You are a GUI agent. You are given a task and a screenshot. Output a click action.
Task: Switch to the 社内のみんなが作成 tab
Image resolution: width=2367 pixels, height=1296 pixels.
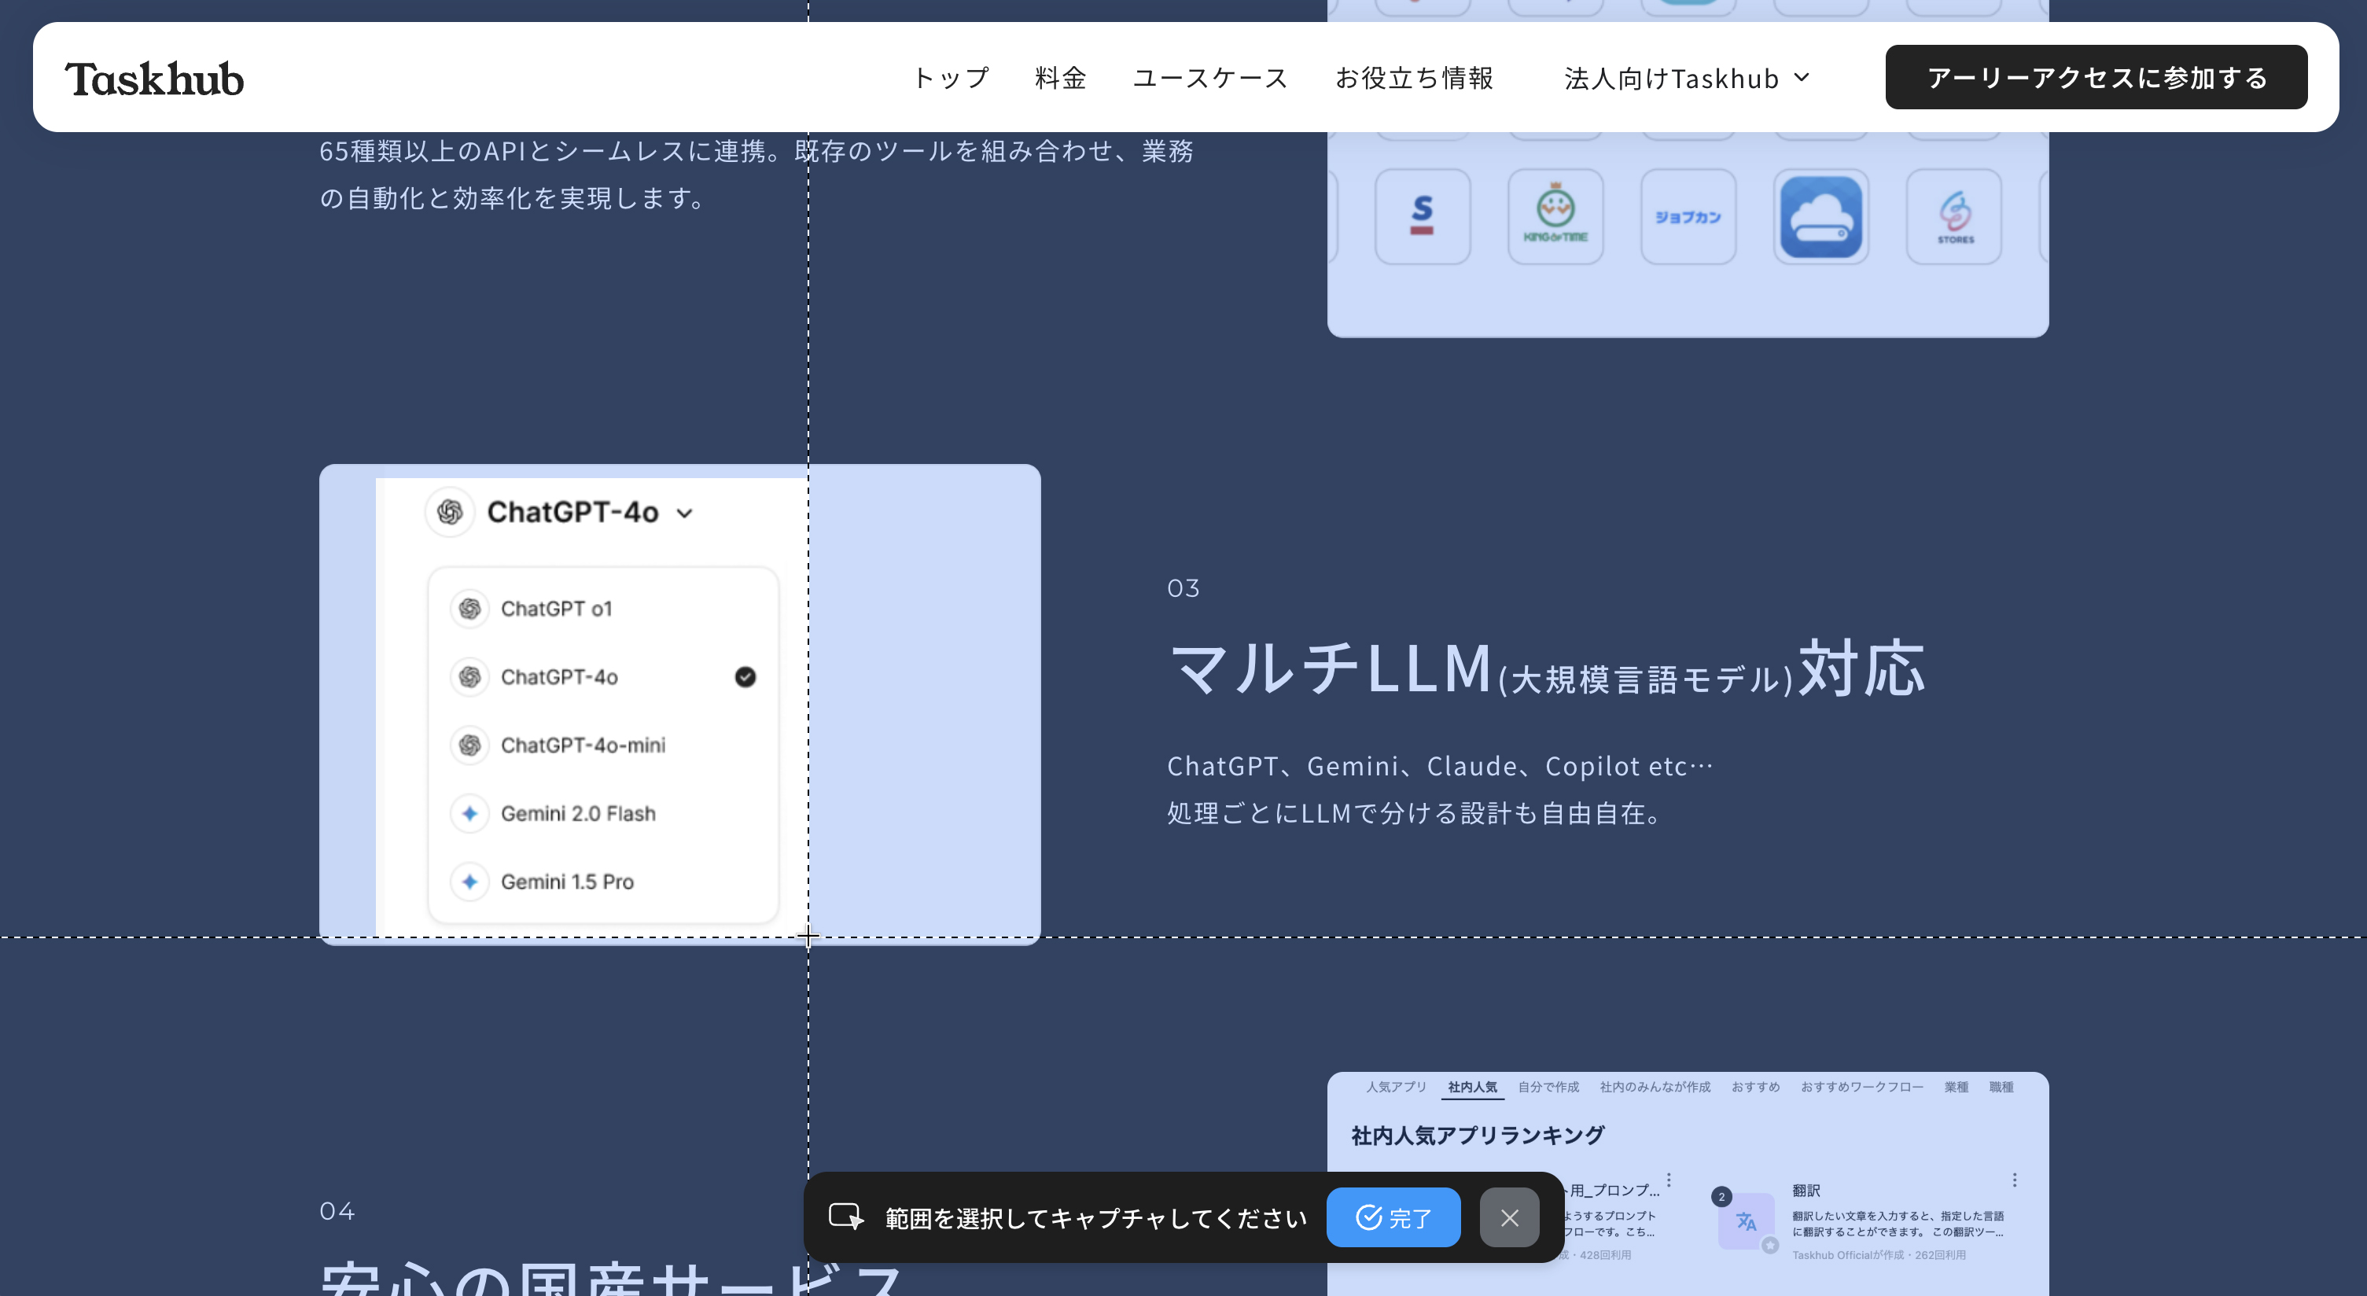pyautogui.click(x=1655, y=1087)
